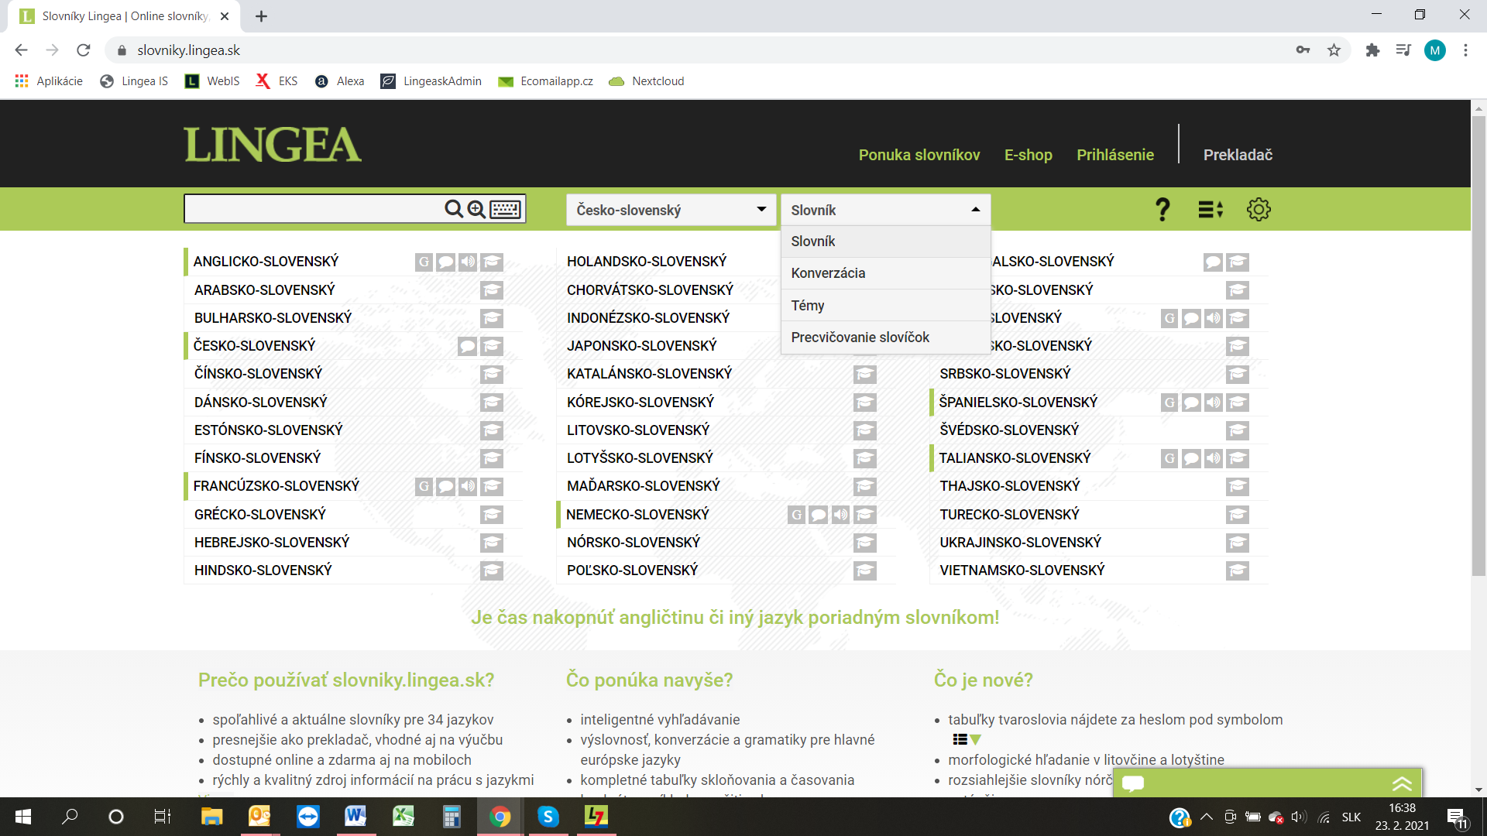Open the Česko-slovenský language dropdown
This screenshot has height=836, width=1487.
point(671,210)
